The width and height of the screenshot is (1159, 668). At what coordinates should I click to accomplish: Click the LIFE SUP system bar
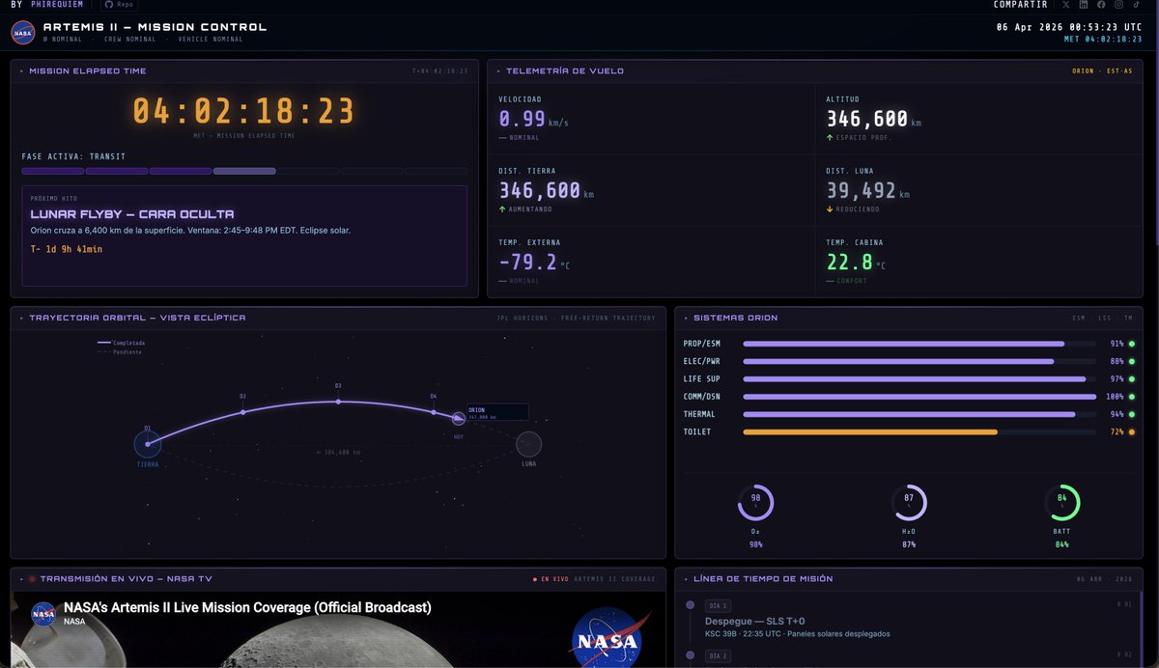(x=919, y=379)
